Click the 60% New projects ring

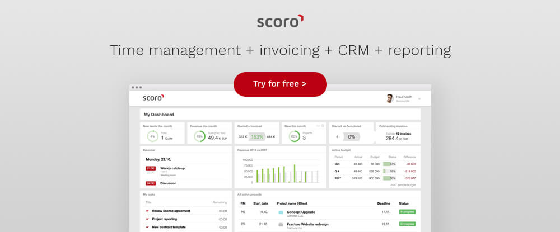pos(295,136)
